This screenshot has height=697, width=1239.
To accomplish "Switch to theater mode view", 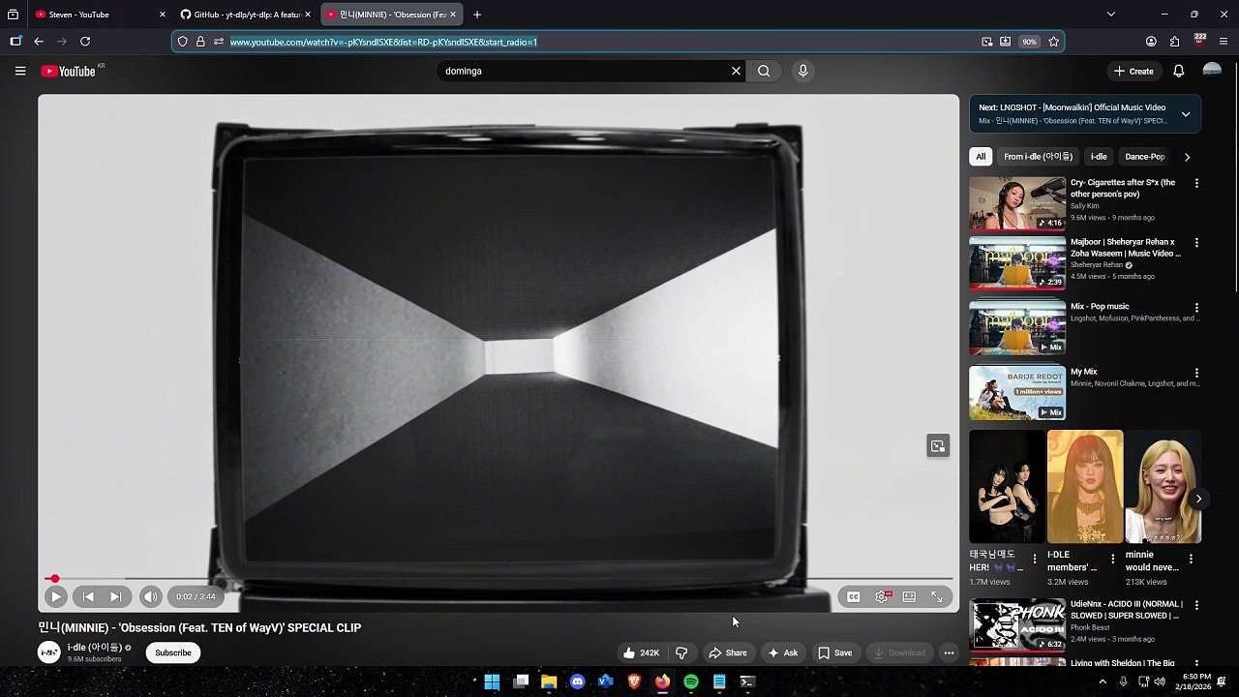I will (909, 597).
